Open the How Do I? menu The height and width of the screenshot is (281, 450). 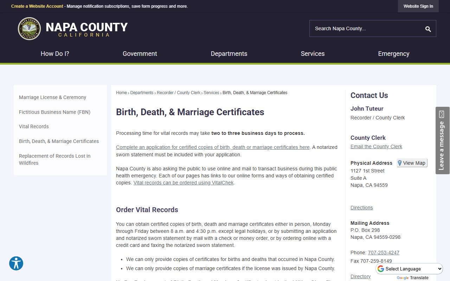55,54
